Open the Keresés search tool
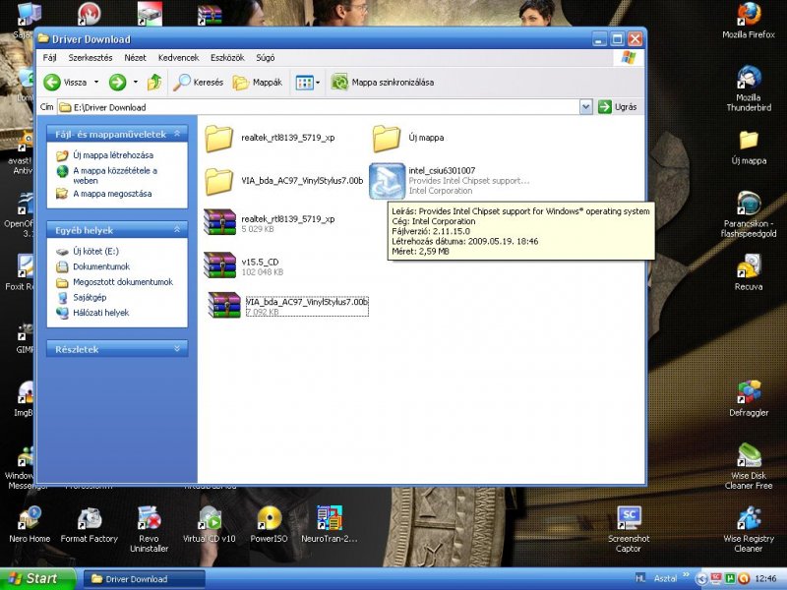Screen dimensions: 787x590 [x=198, y=83]
